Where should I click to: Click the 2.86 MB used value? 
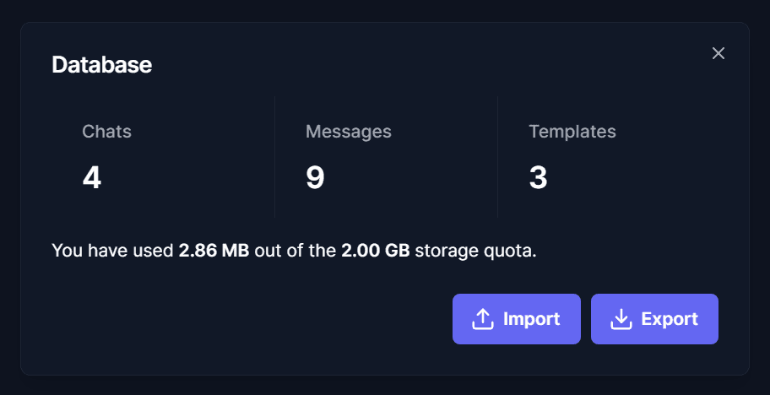214,251
